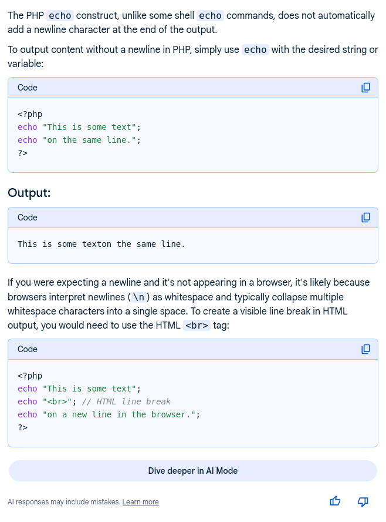This screenshot has height=522, width=386.
Task: Click the inline <br> tag chip
Action: click(197, 325)
